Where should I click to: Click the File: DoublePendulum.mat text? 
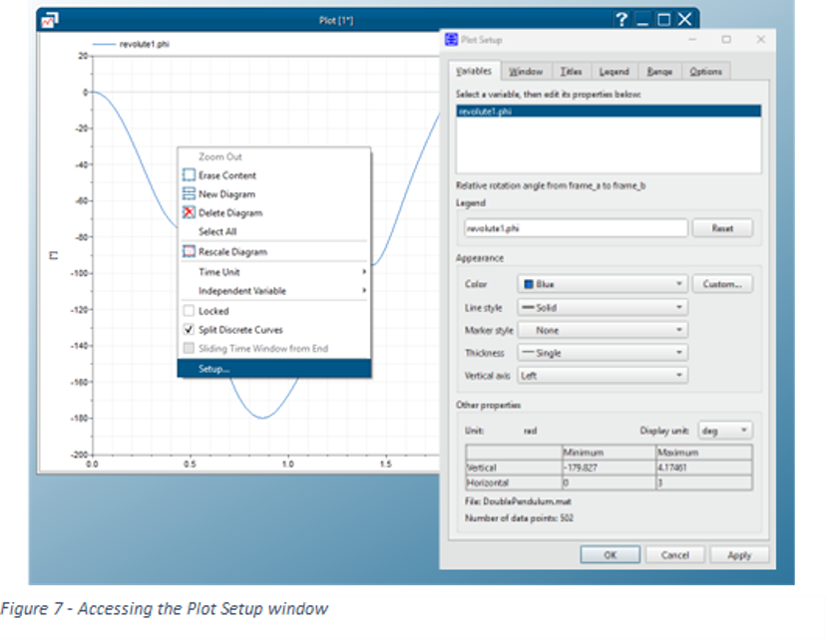518,501
